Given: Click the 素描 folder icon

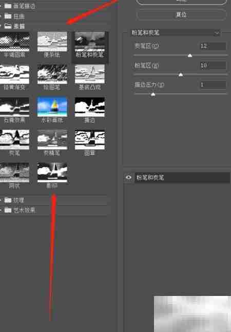Looking at the screenshot, I should tap(8, 26).
